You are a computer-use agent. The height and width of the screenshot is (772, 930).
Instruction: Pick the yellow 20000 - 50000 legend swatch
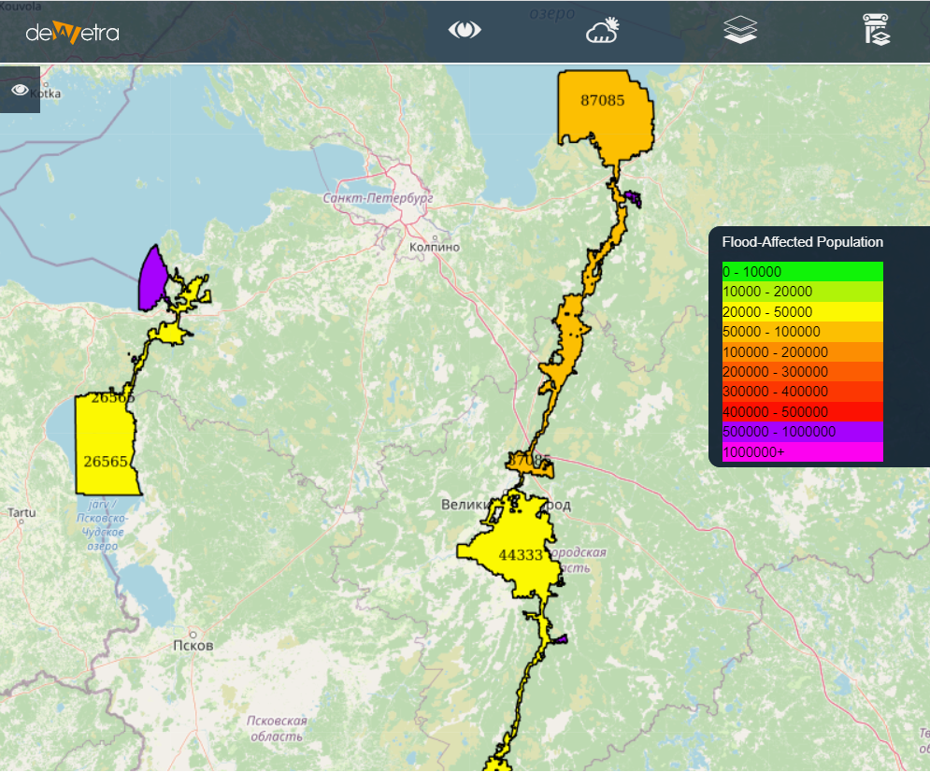click(x=802, y=311)
